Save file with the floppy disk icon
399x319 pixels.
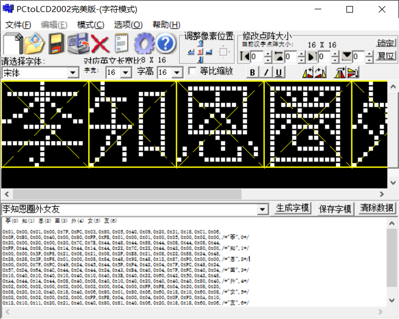(x=56, y=43)
